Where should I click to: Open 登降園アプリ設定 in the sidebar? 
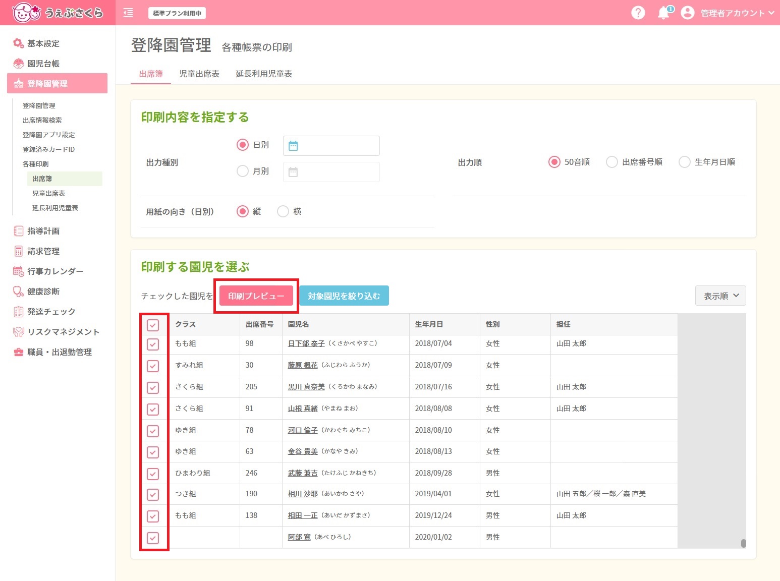[x=48, y=135]
